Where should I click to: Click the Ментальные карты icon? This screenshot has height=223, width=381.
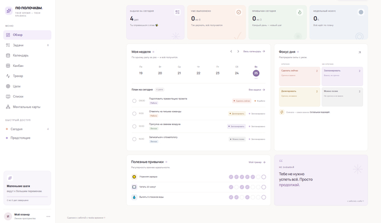click(8, 107)
